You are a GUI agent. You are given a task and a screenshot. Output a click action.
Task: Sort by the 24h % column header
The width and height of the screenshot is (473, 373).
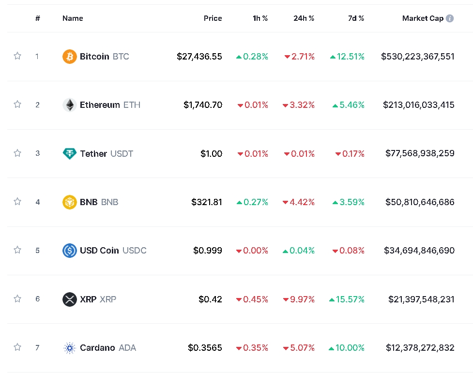(304, 18)
